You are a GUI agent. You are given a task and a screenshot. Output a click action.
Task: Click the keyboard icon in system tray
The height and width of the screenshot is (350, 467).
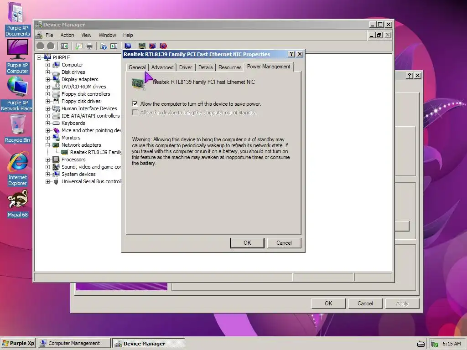coord(421,344)
